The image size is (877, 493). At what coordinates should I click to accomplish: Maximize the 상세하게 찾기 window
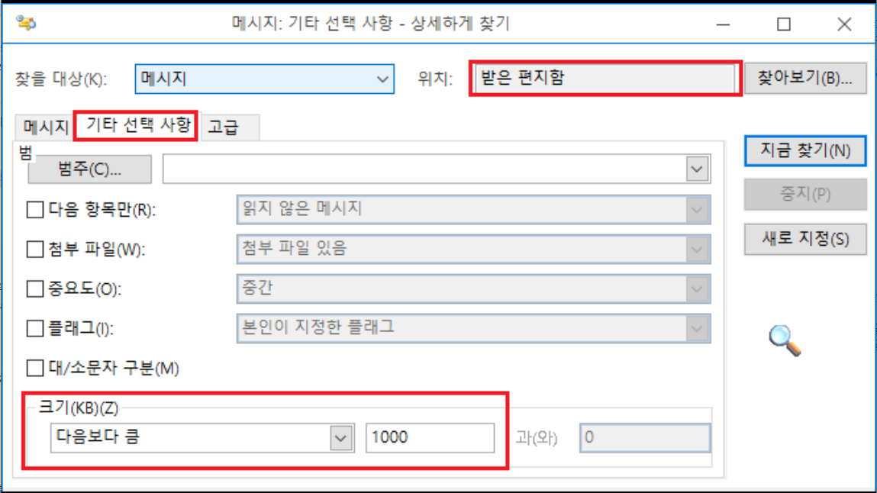coord(784,24)
